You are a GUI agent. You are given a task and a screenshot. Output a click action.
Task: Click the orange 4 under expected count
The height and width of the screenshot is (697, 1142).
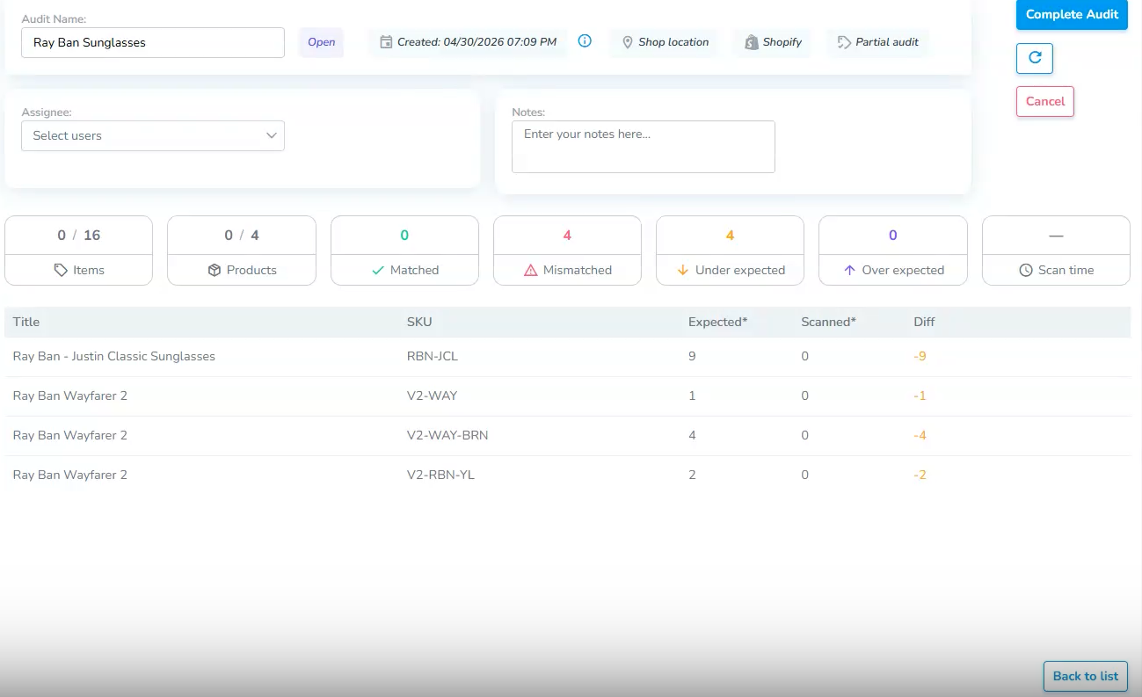click(x=730, y=235)
